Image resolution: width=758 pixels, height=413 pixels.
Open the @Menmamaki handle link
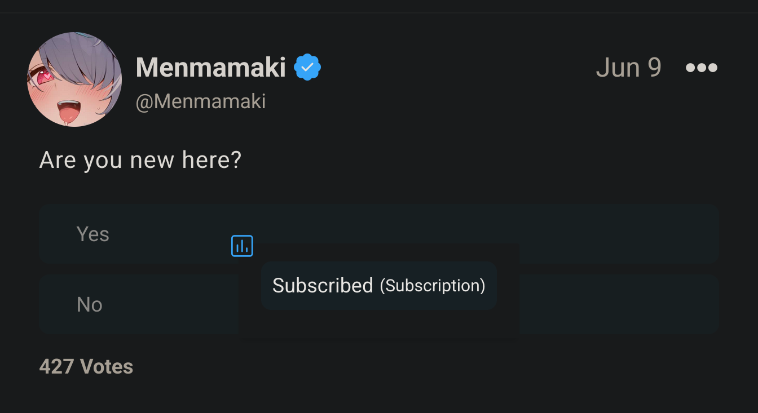201,101
